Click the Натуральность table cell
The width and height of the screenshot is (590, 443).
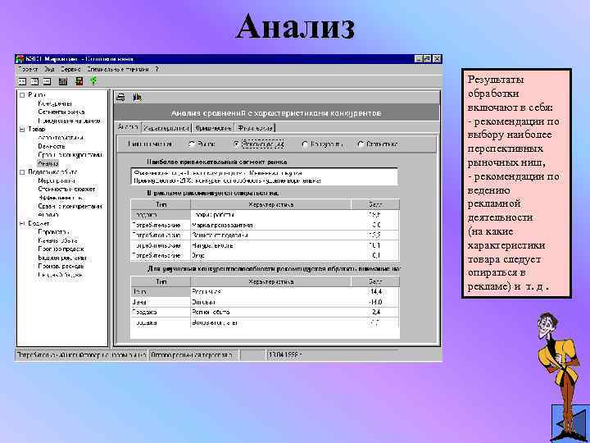click(x=270, y=245)
